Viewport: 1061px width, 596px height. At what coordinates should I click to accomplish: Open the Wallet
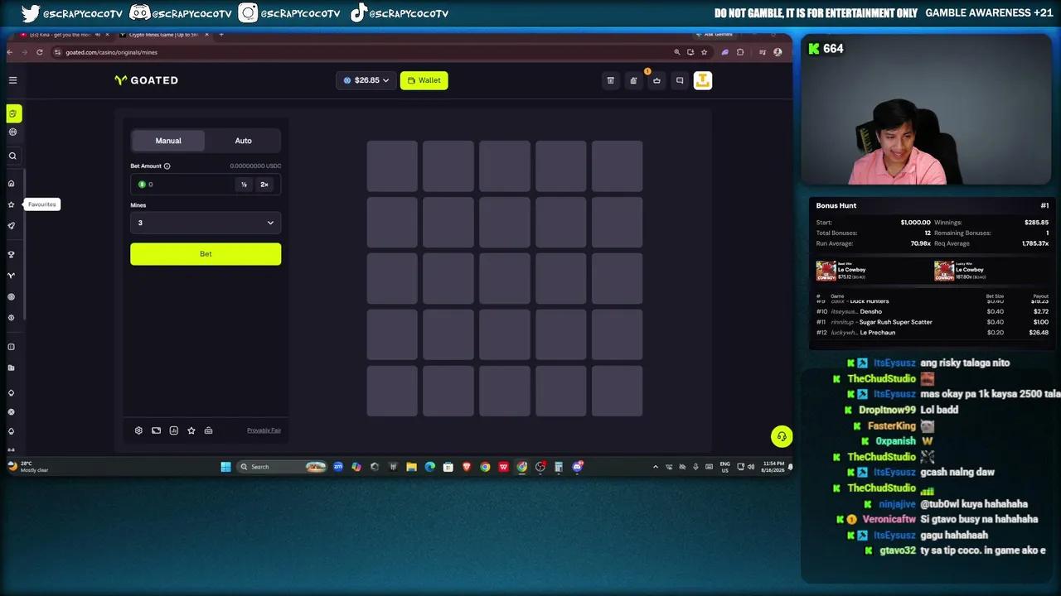point(424,80)
